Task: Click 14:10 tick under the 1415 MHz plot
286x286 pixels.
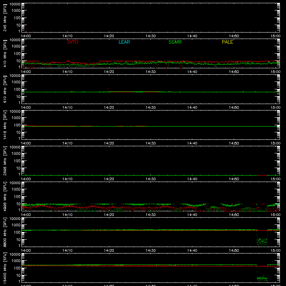Action: coord(67,143)
